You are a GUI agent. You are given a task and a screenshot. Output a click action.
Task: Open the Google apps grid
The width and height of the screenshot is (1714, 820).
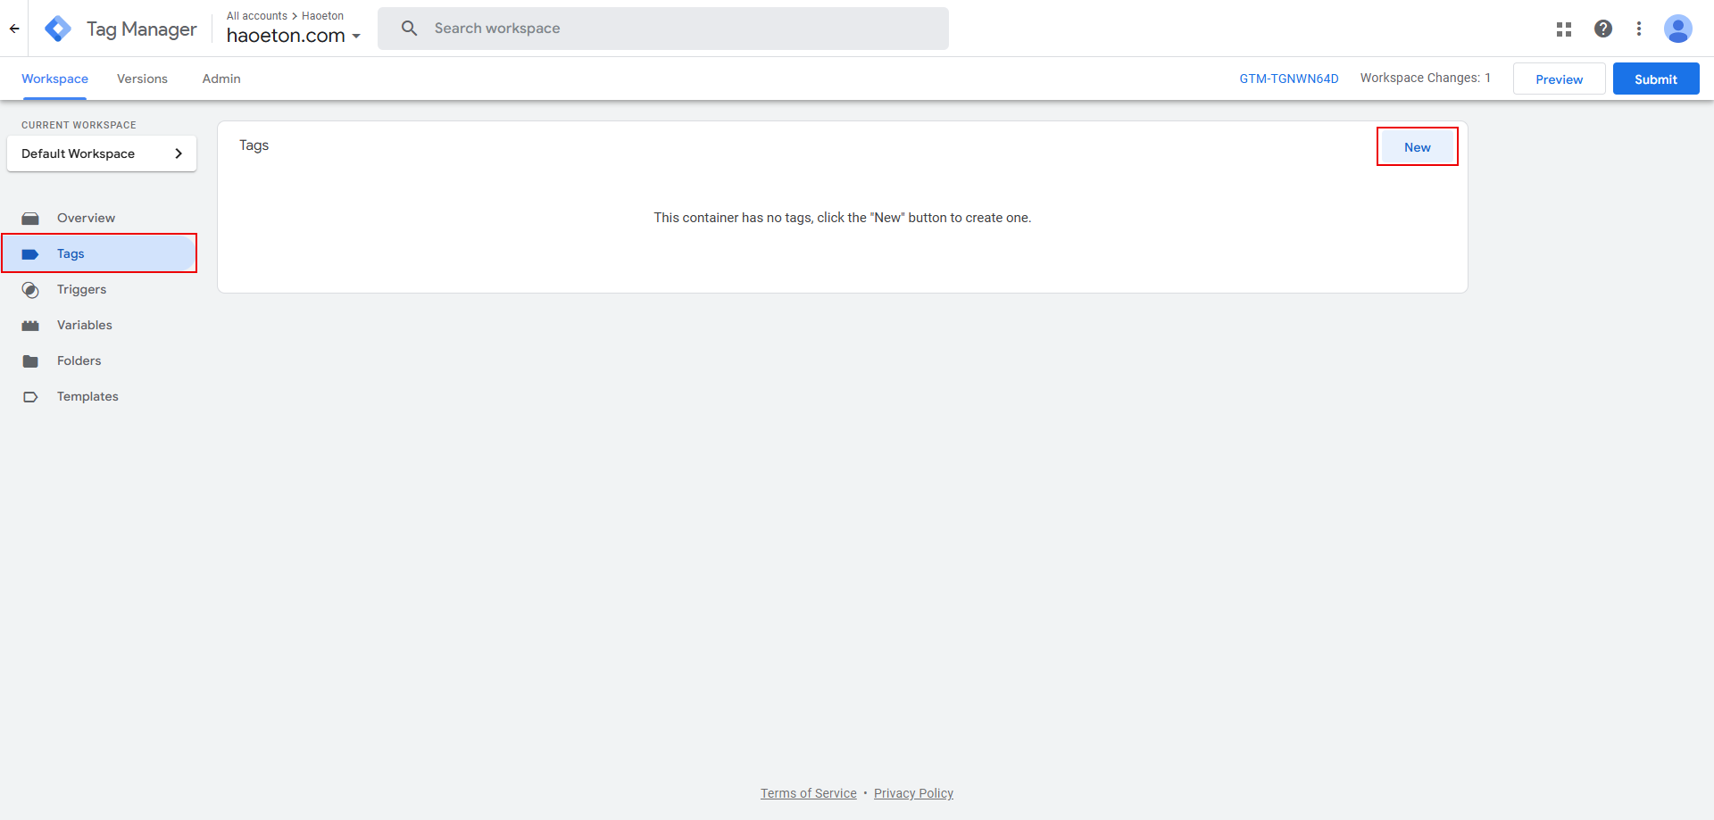coord(1564,29)
